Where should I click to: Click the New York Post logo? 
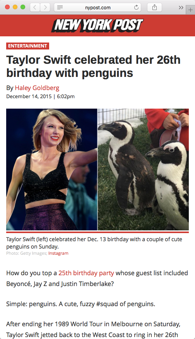point(97,26)
